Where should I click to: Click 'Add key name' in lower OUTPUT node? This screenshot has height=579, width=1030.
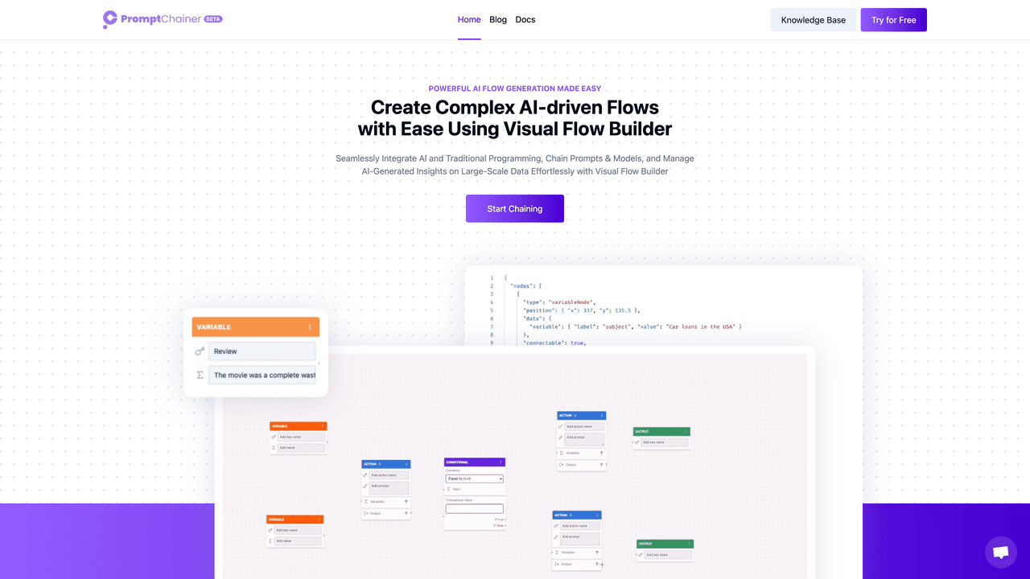tap(668, 555)
